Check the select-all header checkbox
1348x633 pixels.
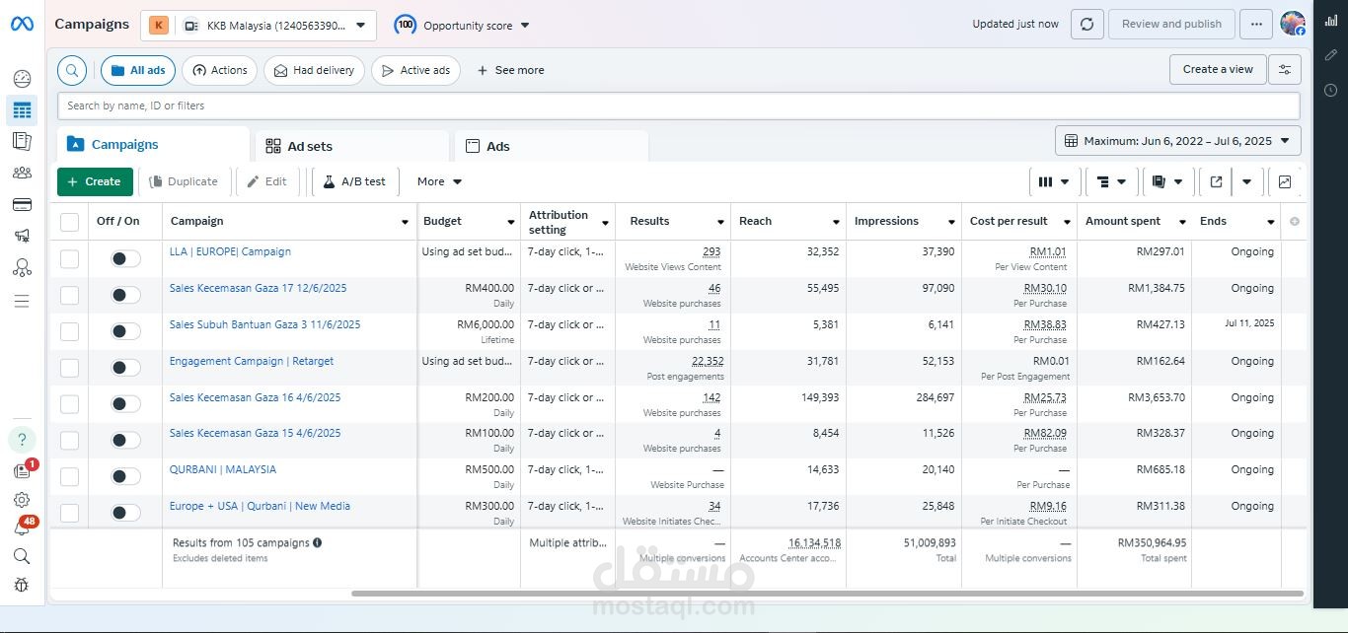pyautogui.click(x=69, y=222)
